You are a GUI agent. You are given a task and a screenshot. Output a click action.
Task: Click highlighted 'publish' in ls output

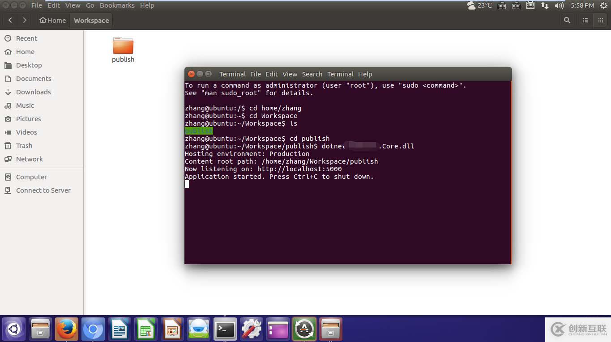tap(199, 131)
